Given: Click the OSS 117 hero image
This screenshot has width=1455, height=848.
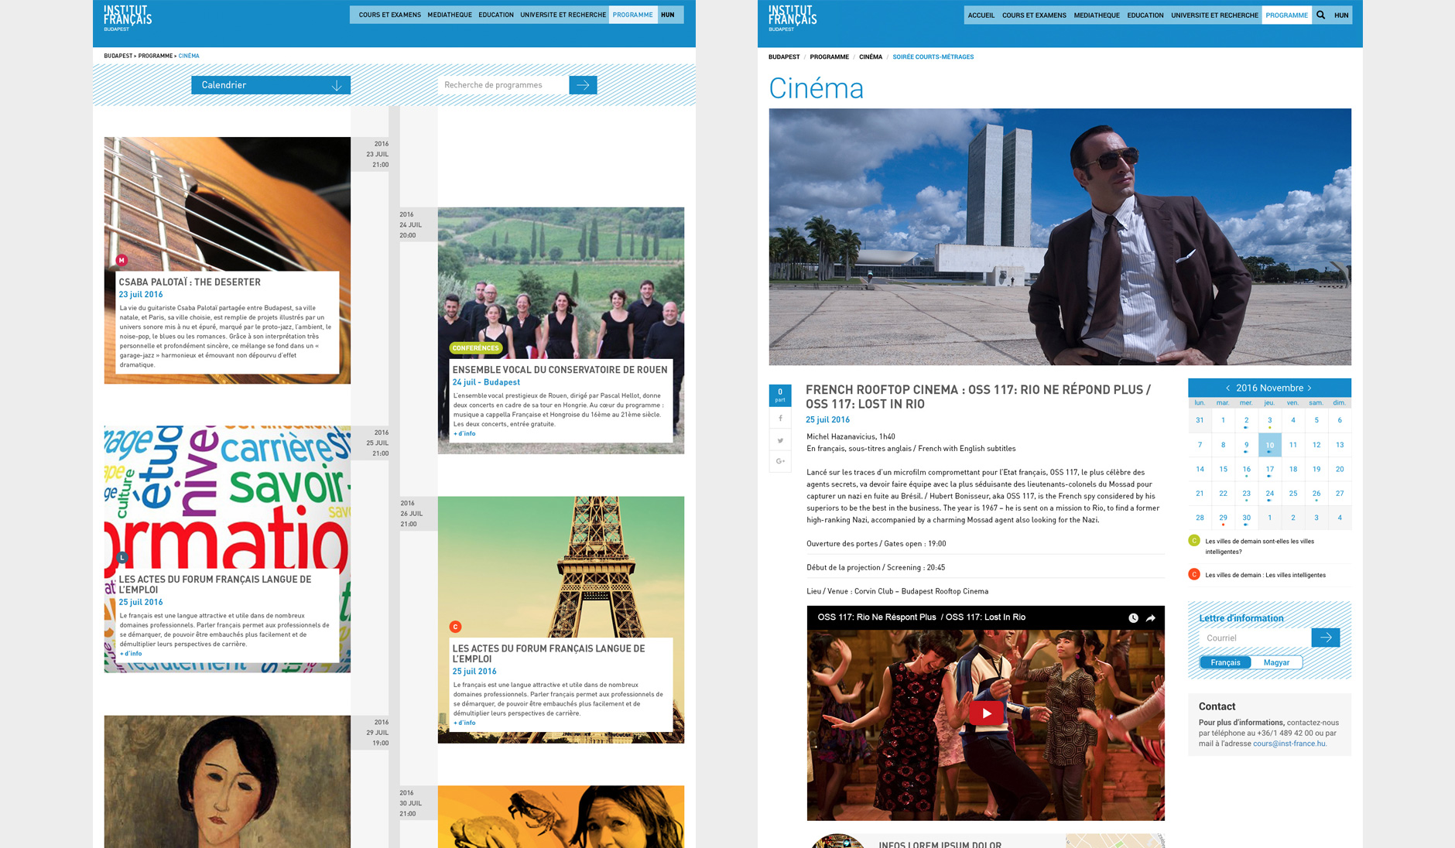Looking at the screenshot, I should tap(1060, 237).
